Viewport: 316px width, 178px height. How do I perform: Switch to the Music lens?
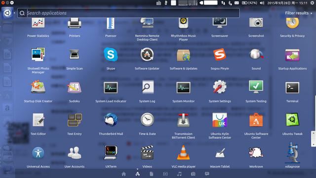(179, 174)
